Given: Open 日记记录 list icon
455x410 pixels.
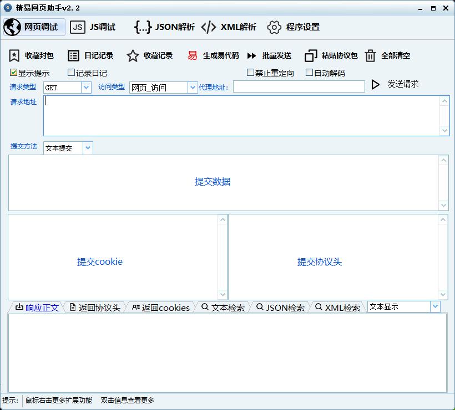Looking at the screenshot, I should tap(73, 55).
